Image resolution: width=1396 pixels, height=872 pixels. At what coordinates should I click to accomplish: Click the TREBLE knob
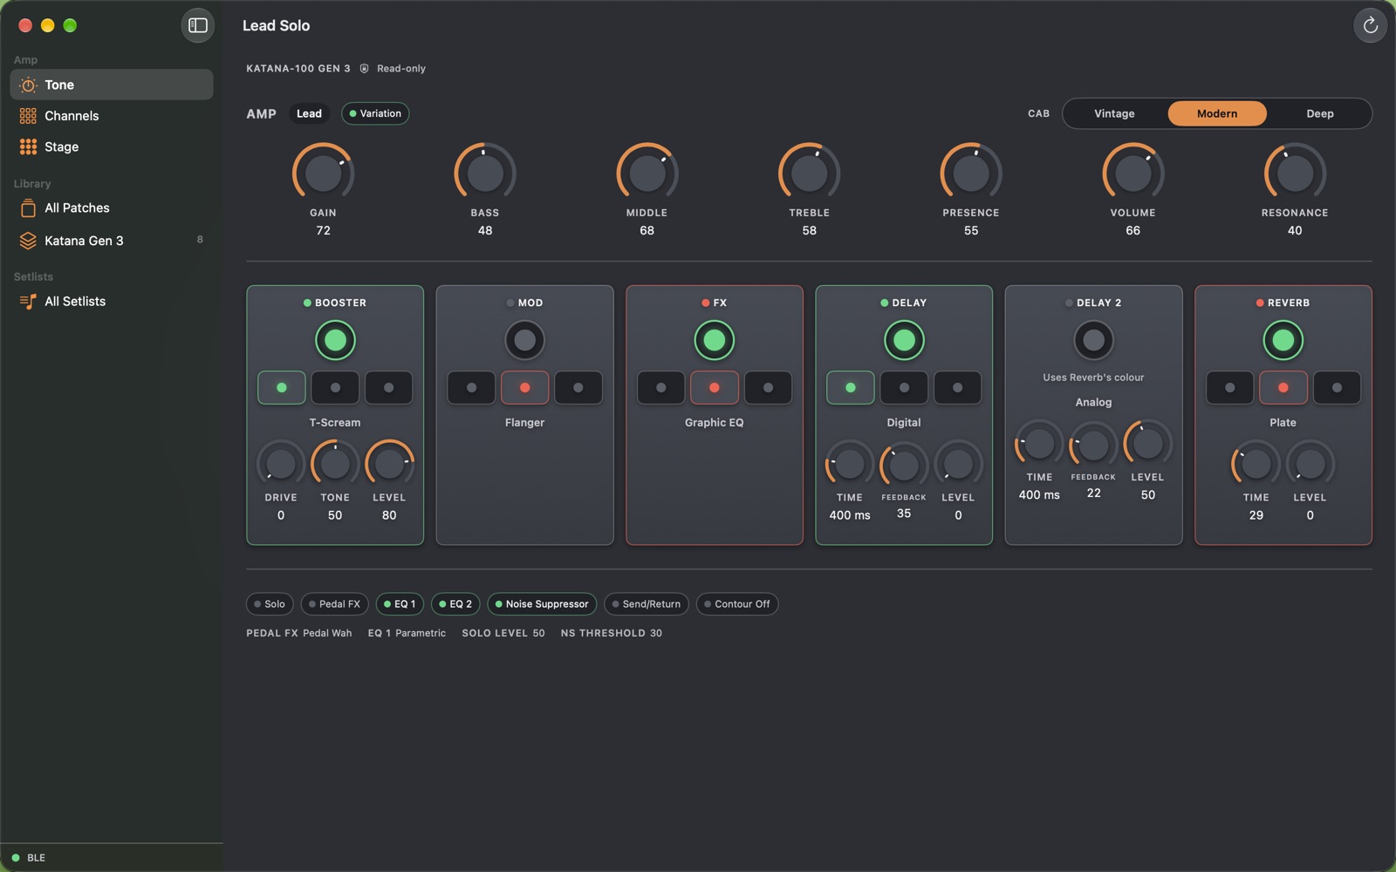[x=809, y=174]
